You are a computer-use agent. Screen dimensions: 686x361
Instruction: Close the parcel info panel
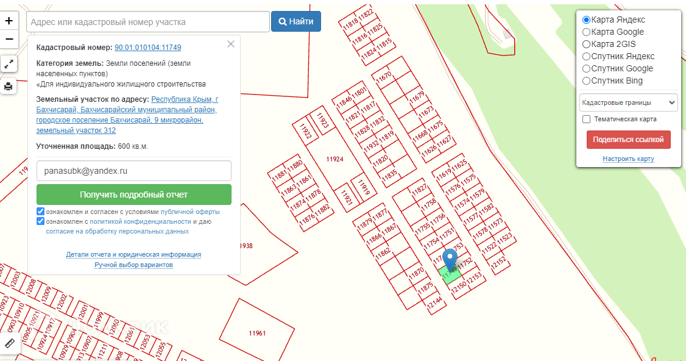click(x=230, y=45)
